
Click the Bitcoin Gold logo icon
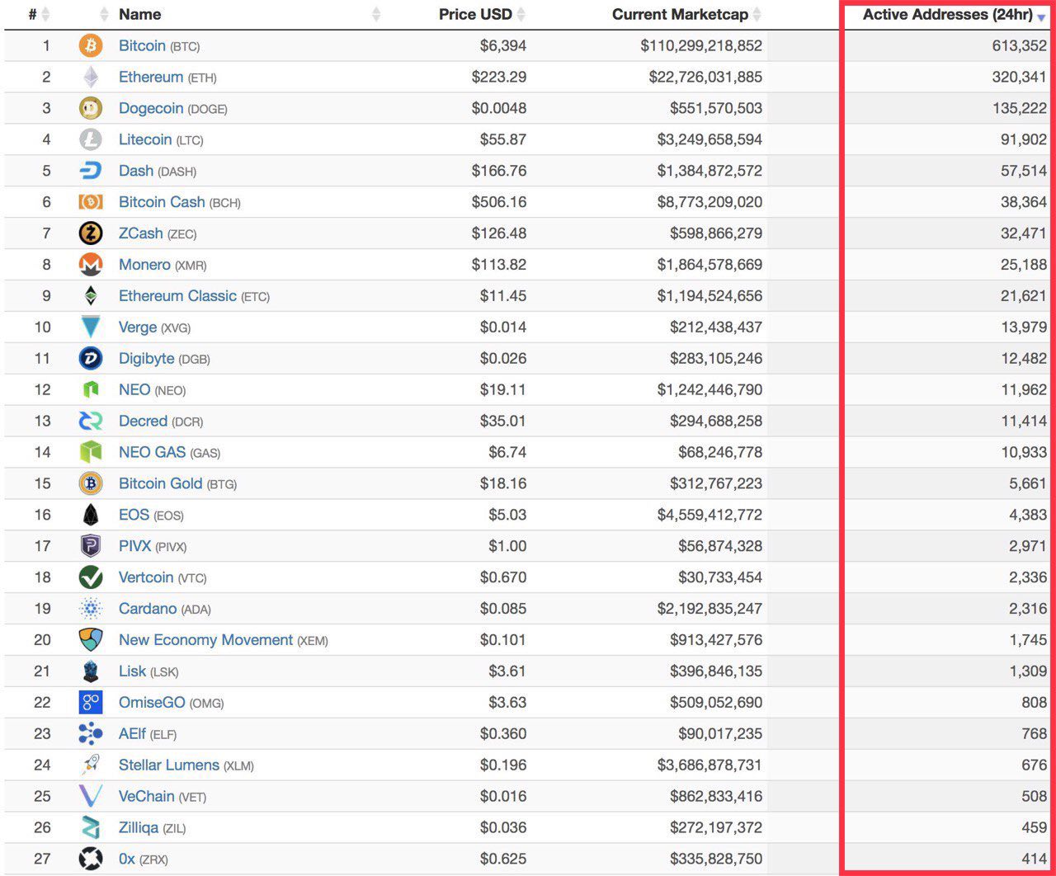click(91, 483)
